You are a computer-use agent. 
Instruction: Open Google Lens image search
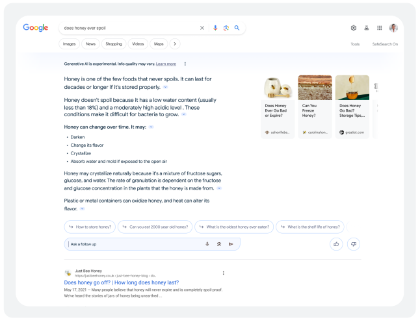click(x=226, y=28)
